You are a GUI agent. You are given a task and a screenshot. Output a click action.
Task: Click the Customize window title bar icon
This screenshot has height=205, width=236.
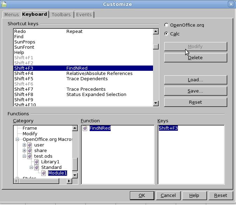4,4
